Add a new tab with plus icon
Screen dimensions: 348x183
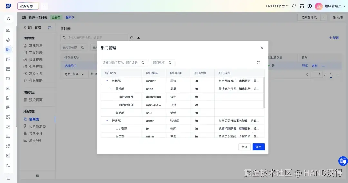tap(44, 6)
